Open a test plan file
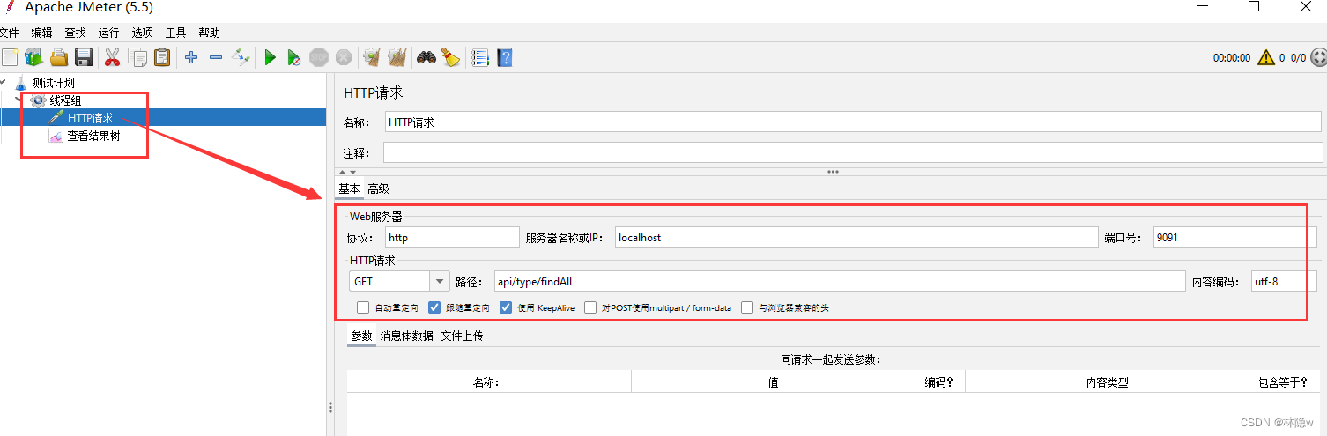 [x=58, y=57]
